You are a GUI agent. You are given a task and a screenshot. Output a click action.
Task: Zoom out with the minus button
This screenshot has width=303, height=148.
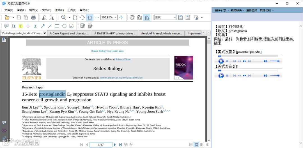[97, 17]
